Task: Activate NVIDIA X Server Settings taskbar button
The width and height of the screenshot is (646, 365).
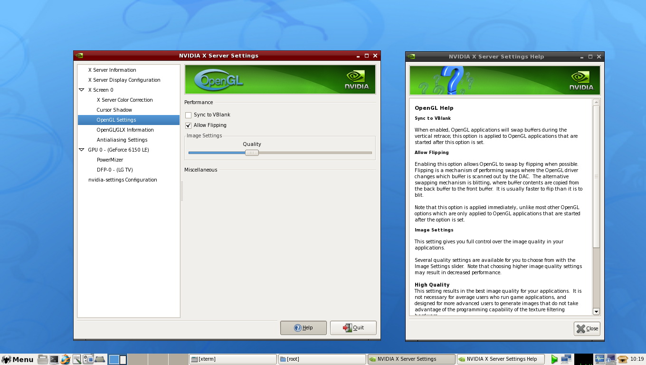Action: point(411,359)
